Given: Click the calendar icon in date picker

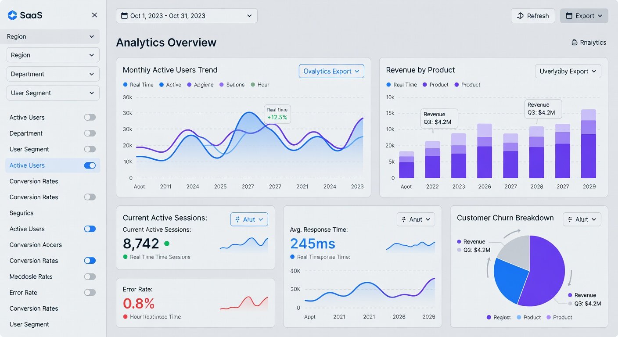Looking at the screenshot, I should (124, 16).
